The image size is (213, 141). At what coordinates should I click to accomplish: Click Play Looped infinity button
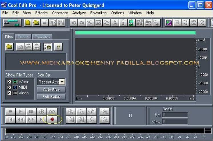pos(52,111)
